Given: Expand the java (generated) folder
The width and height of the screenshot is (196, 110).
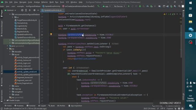Looking at the screenshot, I should [x=7, y=46].
